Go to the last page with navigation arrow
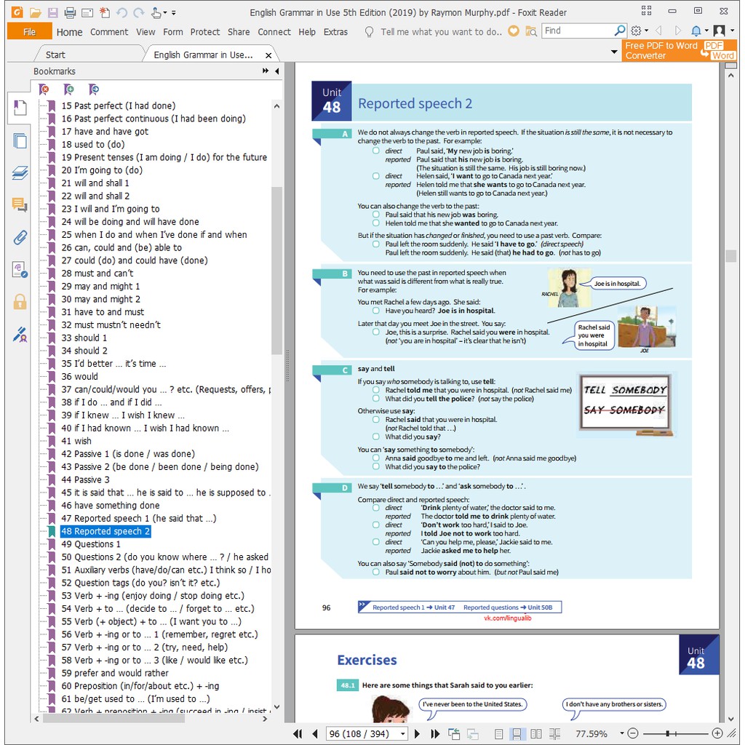Screen dimensions: 745x745 pos(435,733)
